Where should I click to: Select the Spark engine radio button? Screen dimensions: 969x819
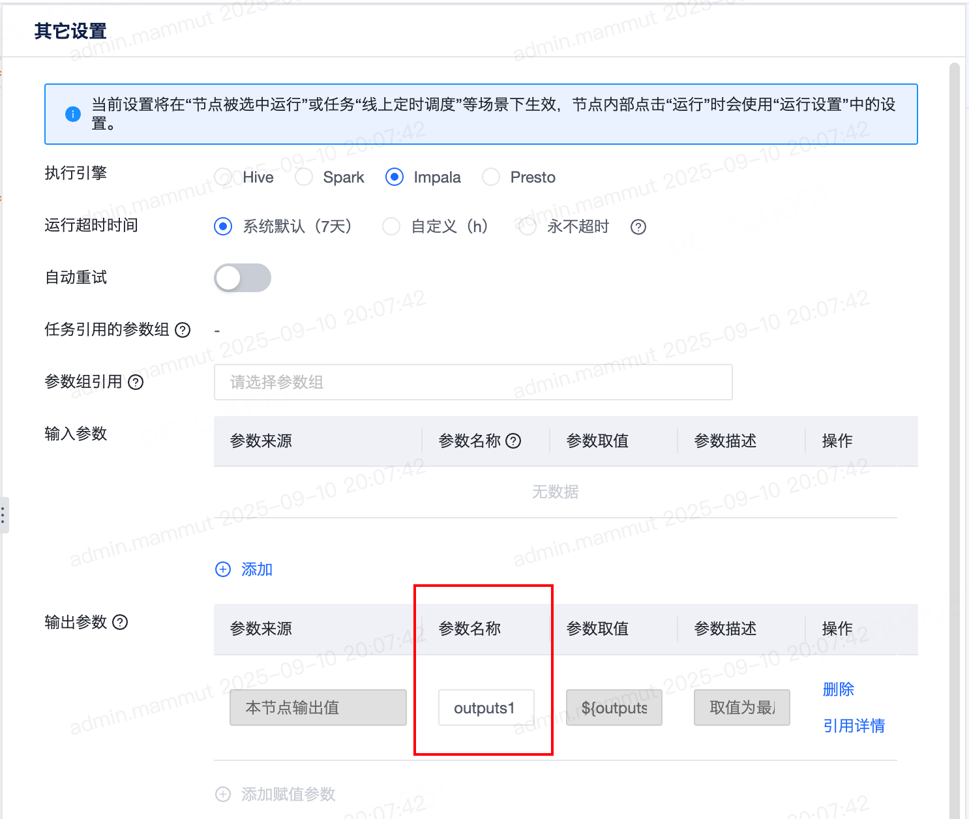click(x=304, y=177)
